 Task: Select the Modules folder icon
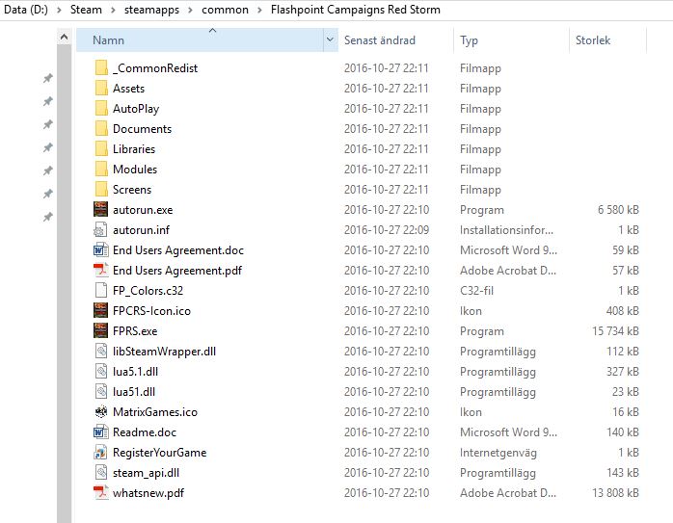(x=101, y=169)
